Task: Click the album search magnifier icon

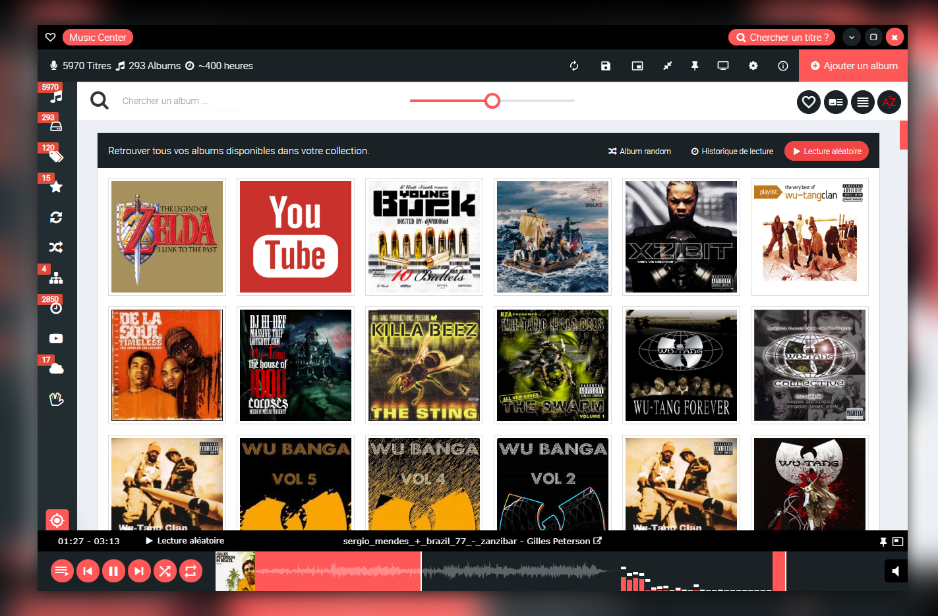Action: click(x=100, y=101)
